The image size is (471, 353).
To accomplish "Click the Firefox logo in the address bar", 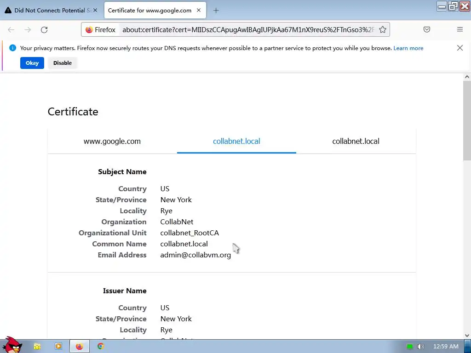I will [89, 30].
